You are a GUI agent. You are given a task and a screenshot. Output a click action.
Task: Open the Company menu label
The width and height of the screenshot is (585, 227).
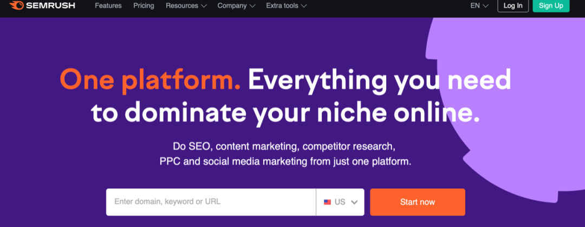pos(232,6)
